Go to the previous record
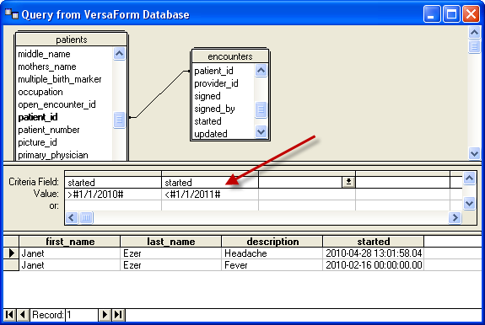Image resolution: width=485 pixels, height=325 pixels. [23, 315]
